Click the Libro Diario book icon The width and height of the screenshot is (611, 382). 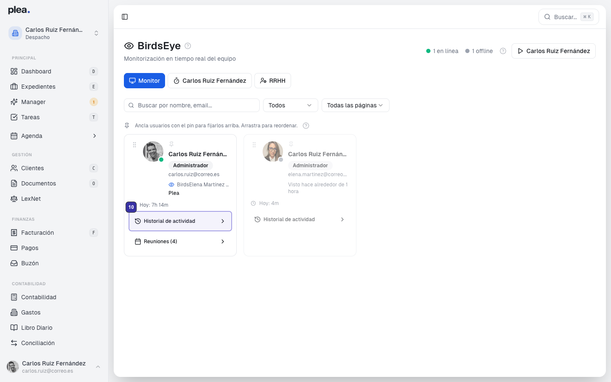pos(14,328)
